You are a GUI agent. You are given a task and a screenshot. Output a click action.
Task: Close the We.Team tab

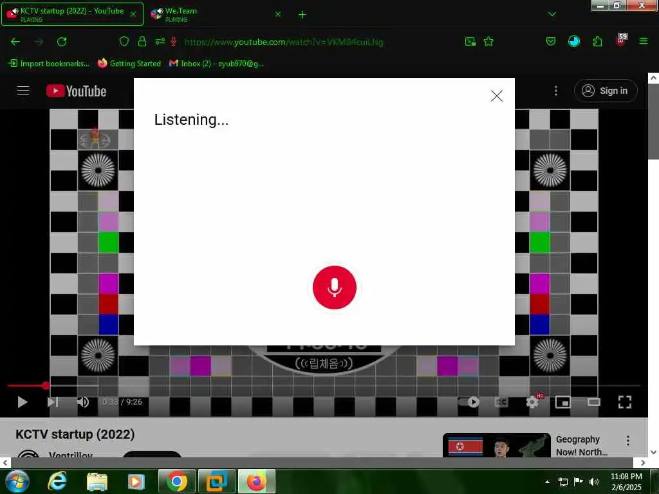point(278,14)
